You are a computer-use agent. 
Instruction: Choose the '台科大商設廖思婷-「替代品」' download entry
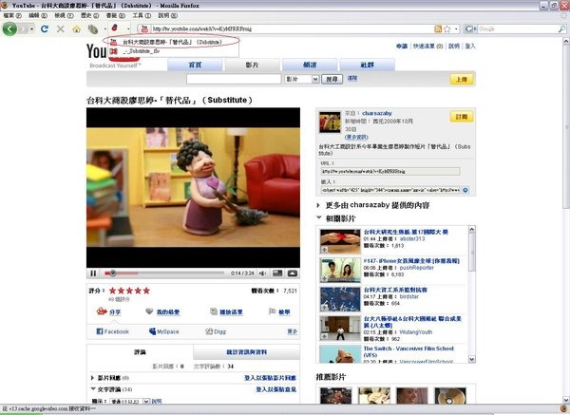[172, 42]
